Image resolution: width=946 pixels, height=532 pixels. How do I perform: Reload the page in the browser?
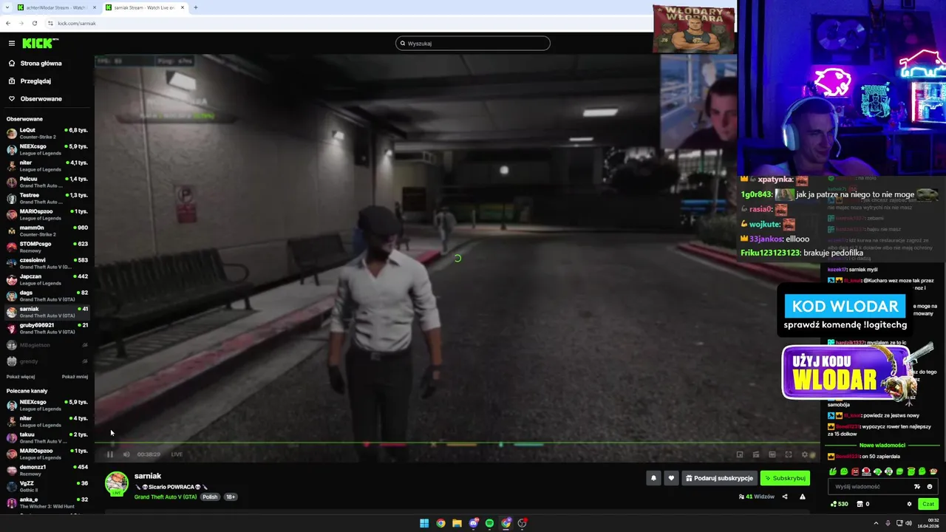pos(34,23)
